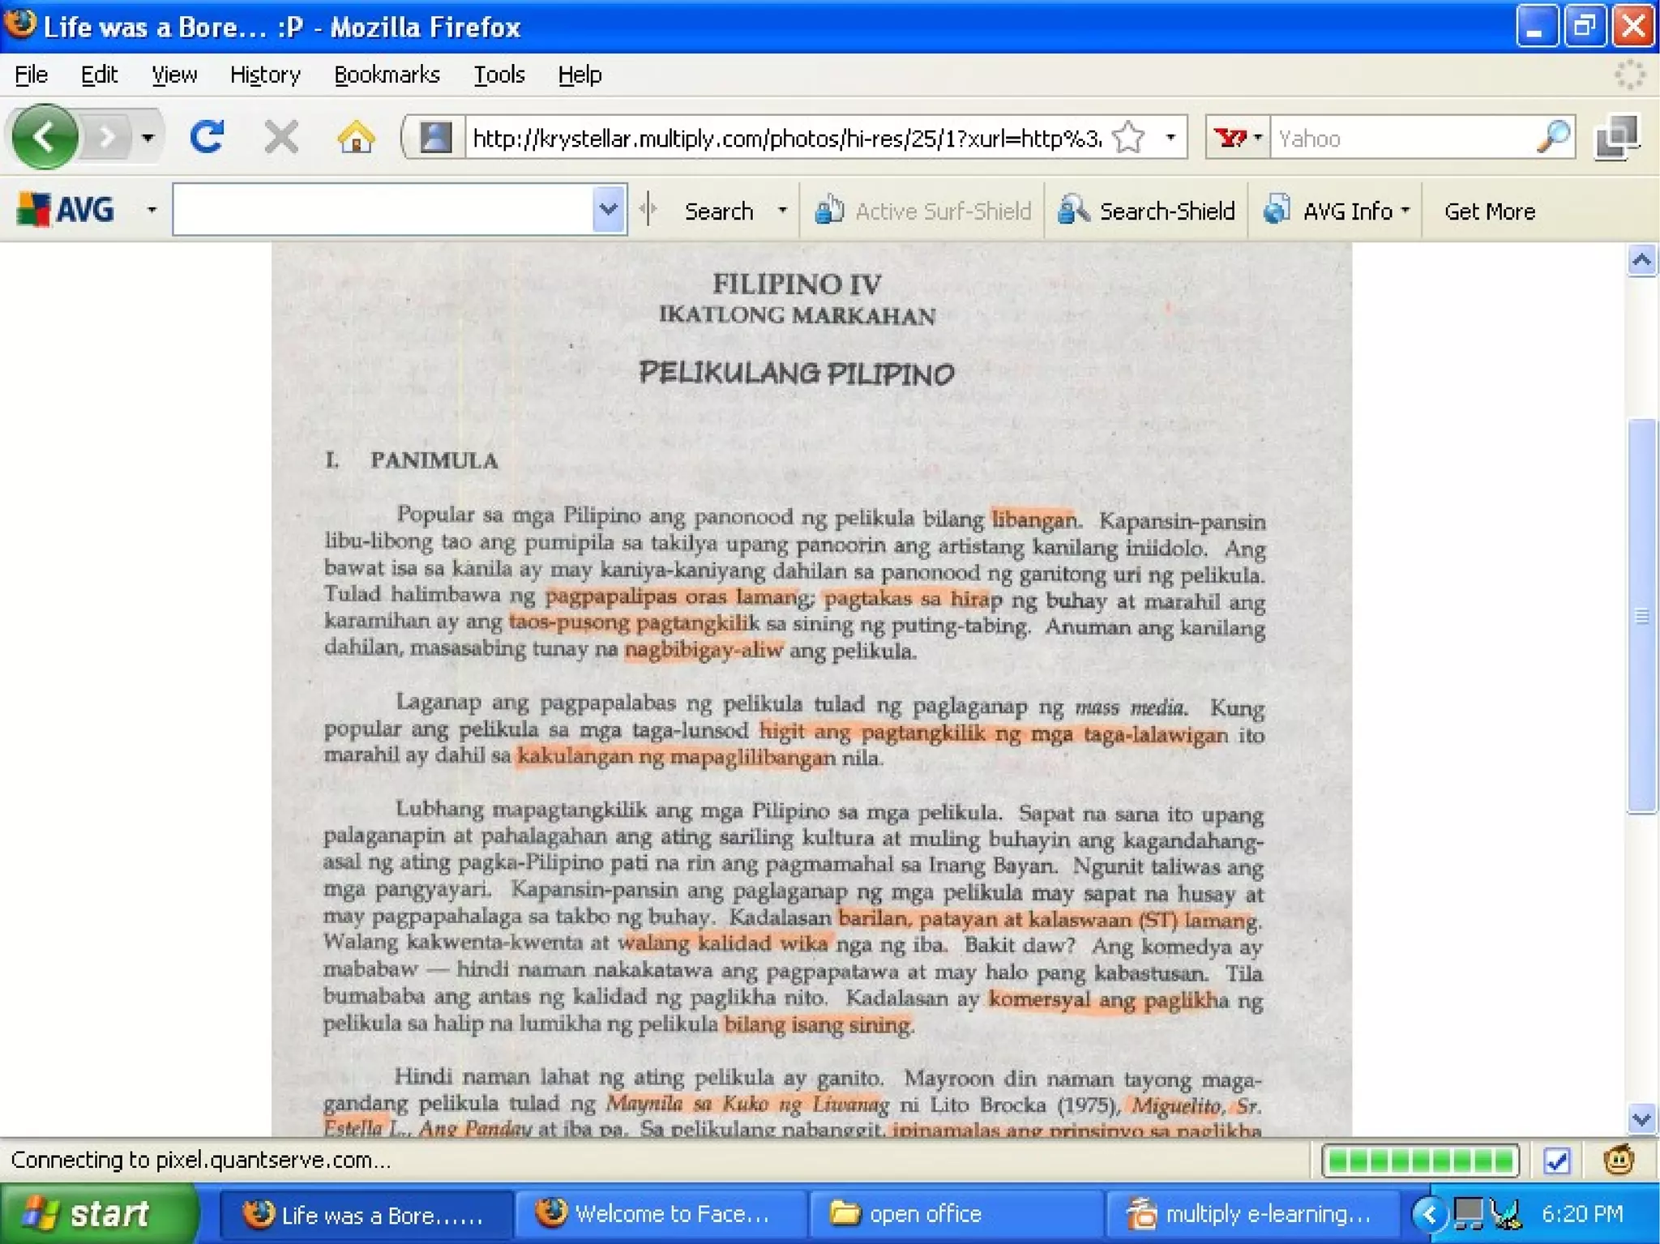Reload the current page
Viewport: 1660px width, 1244px height.
[x=207, y=137]
